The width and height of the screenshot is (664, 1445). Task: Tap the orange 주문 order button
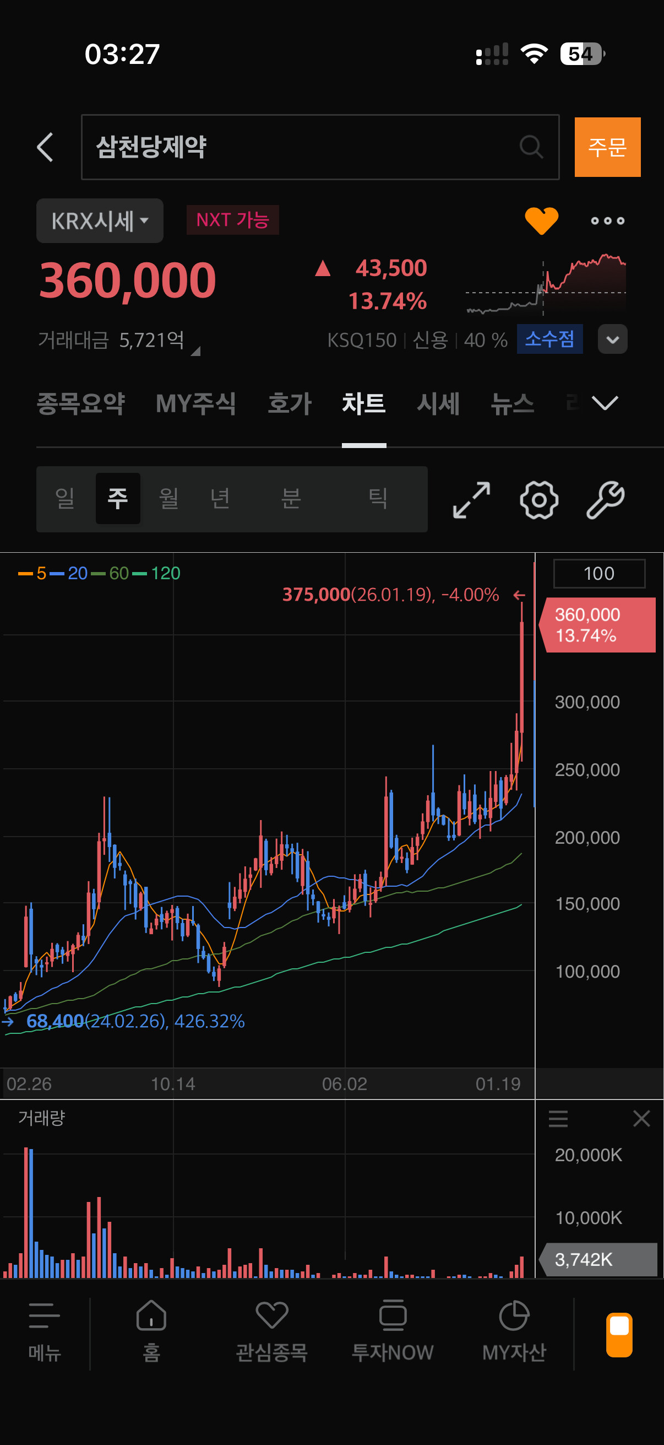pos(607,147)
